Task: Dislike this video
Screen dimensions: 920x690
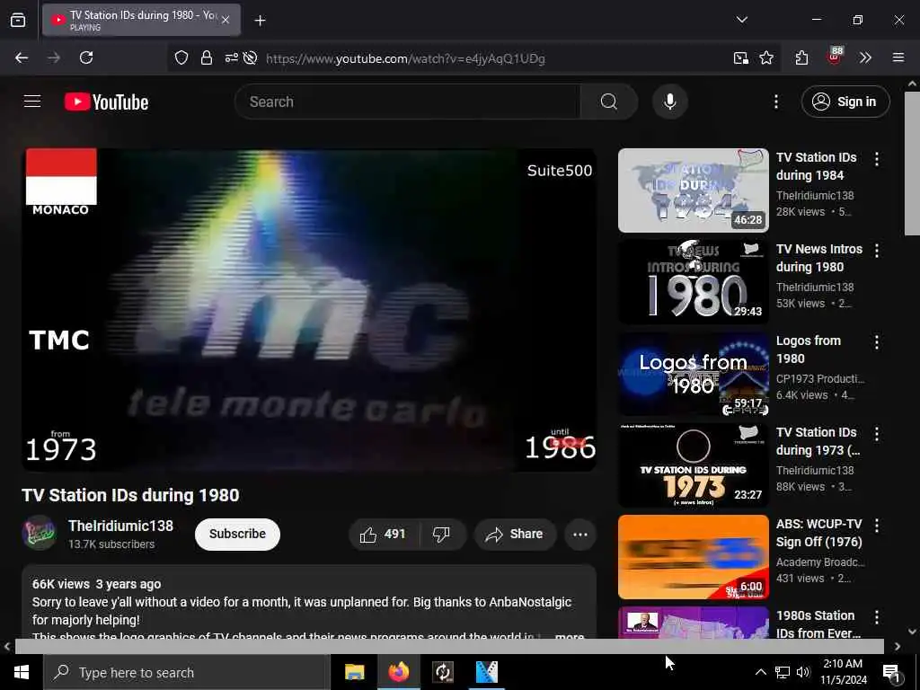Action: (x=442, y=534)
